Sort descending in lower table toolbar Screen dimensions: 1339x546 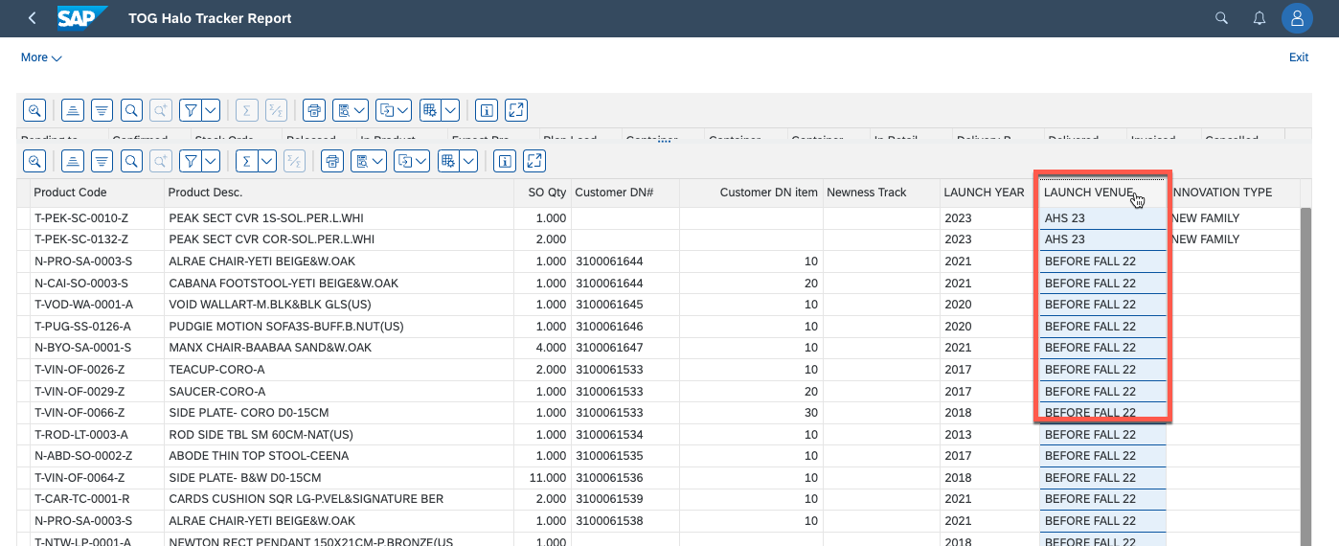[x=102, y=161]
